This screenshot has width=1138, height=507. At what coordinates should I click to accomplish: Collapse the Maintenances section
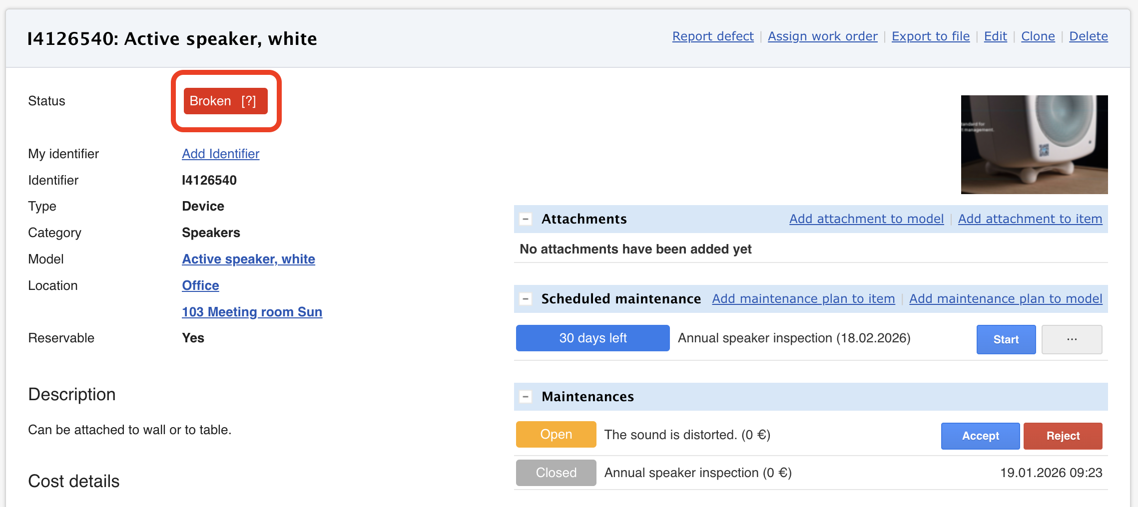(x=526, y=397)
